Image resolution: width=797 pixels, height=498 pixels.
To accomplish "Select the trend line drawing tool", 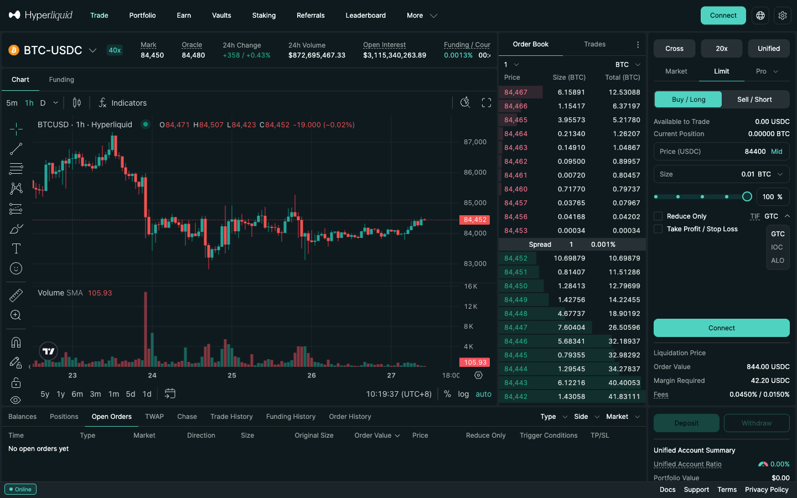I will (16, 149).
